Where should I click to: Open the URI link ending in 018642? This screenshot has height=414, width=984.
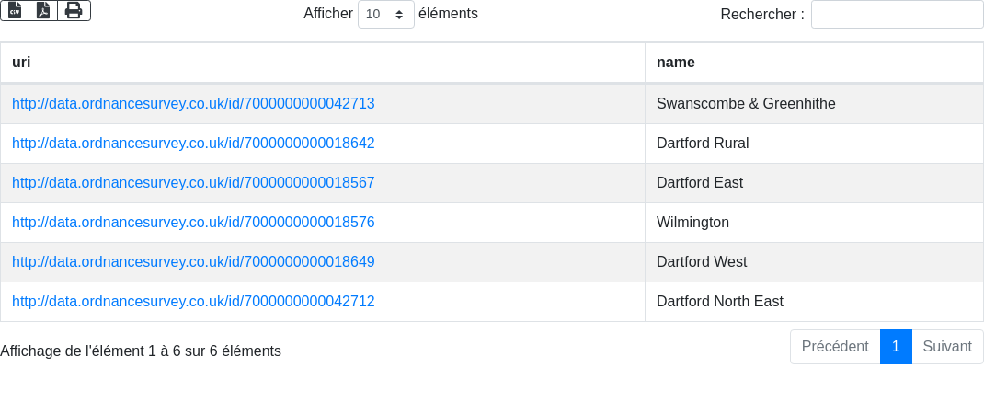[x=193, y=144]
